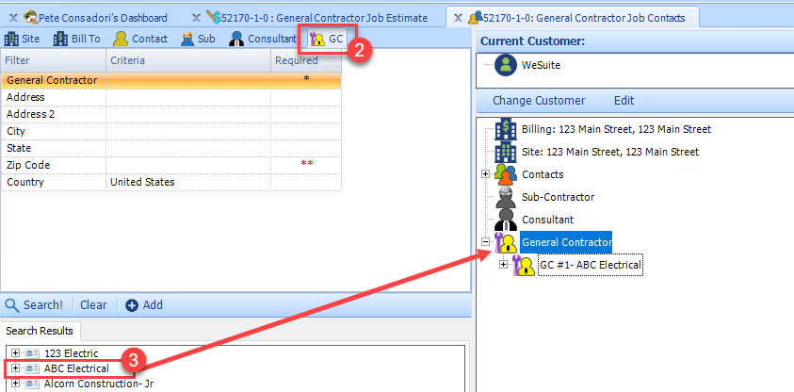Click the General Contractor tree node icon

coord(506,242)
